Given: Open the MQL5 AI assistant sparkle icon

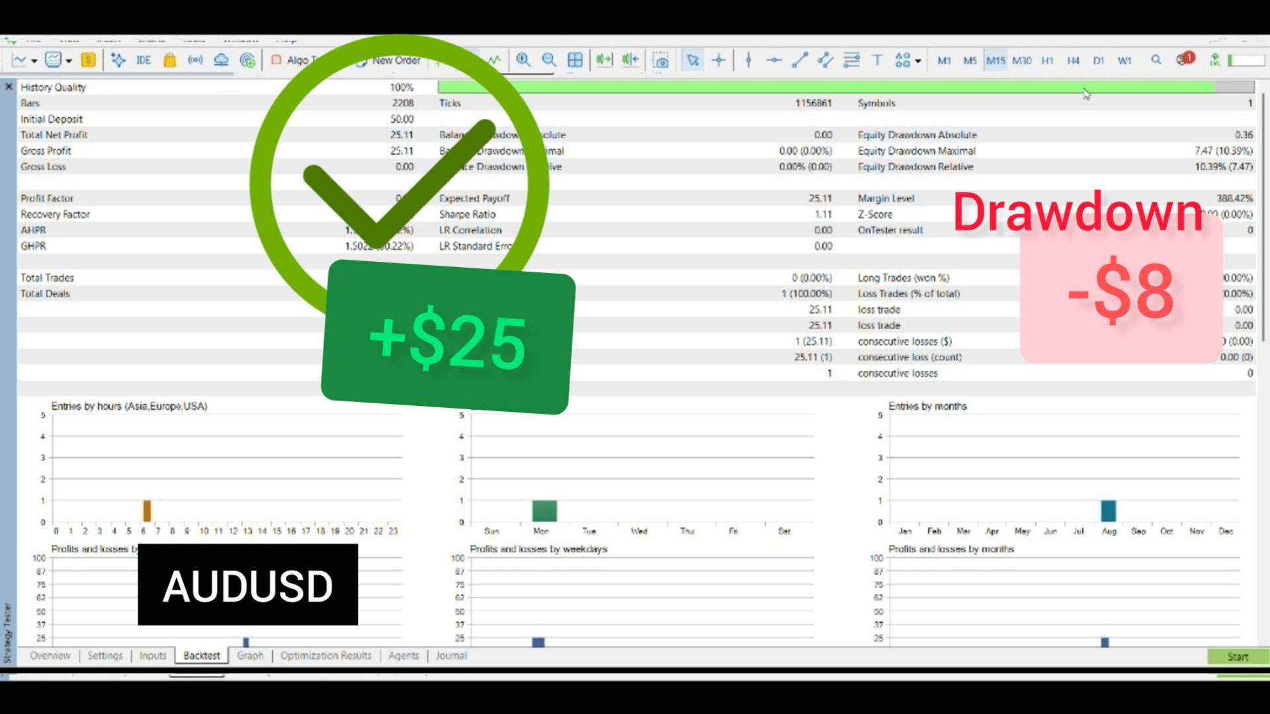Looking at the screenshot, I should (118, 60).
